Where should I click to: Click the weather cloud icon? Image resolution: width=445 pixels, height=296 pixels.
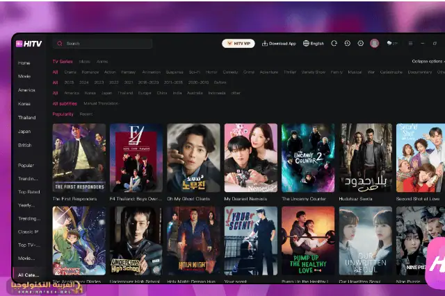389,43
